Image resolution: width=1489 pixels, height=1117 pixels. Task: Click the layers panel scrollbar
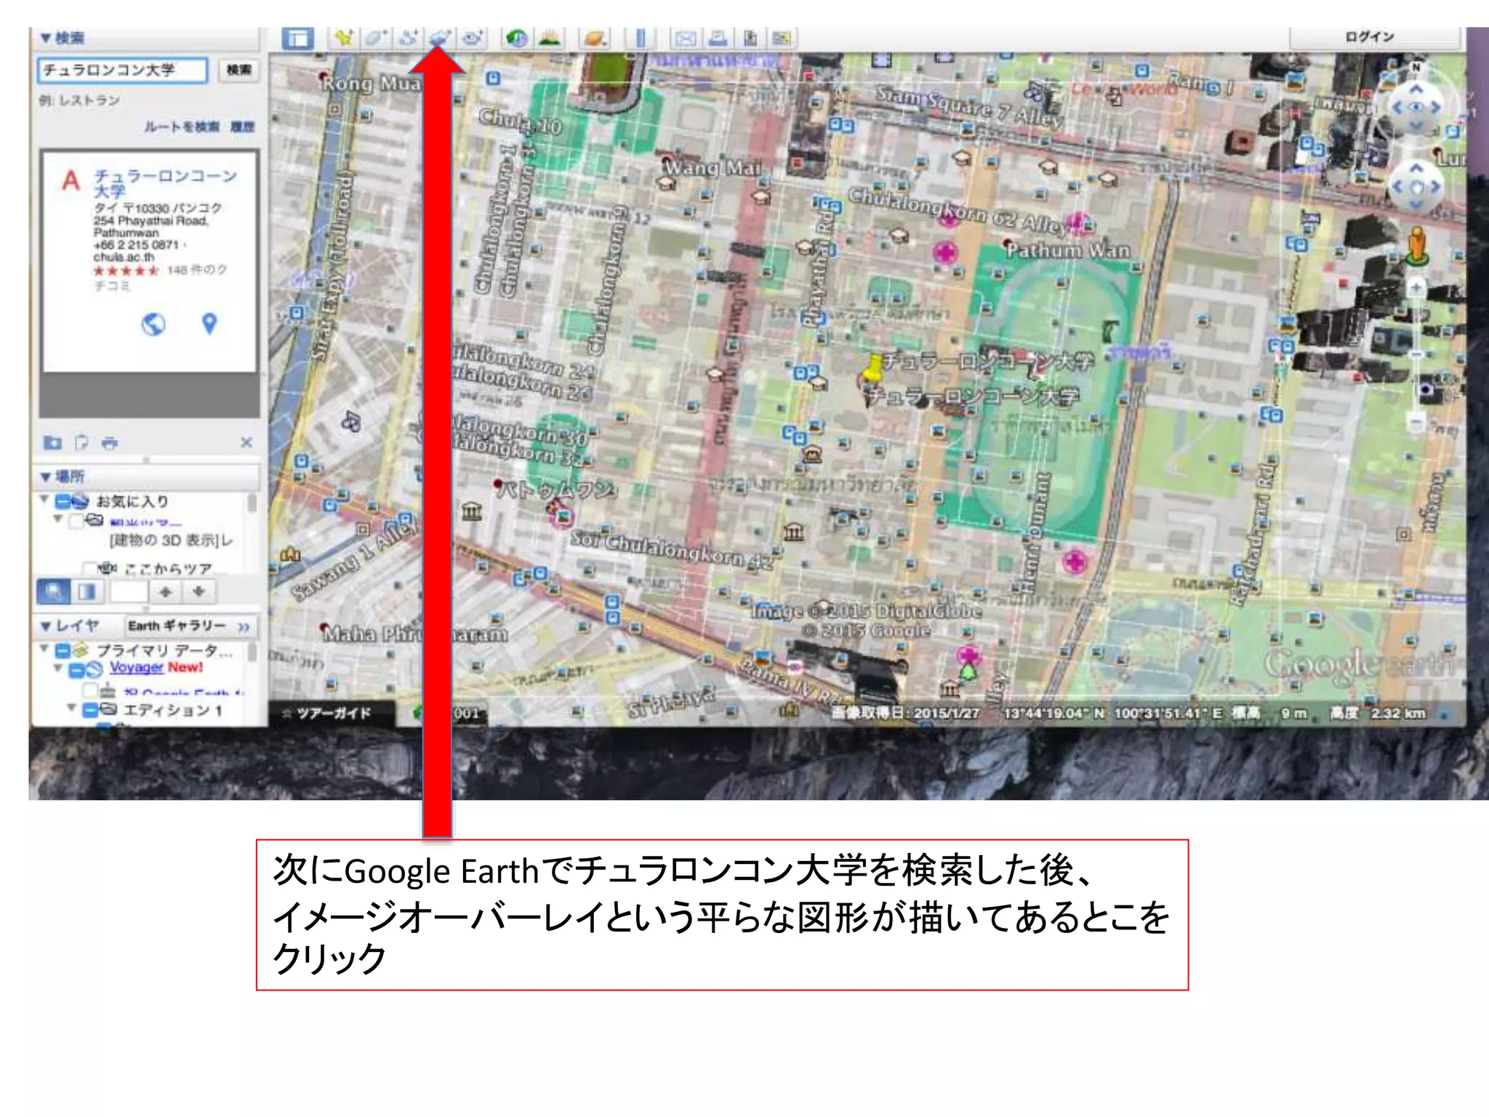(x=252, y=652)
